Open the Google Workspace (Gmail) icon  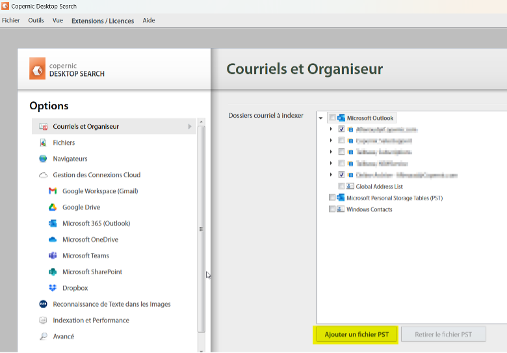pyautogui.click(x=53, y=191)
